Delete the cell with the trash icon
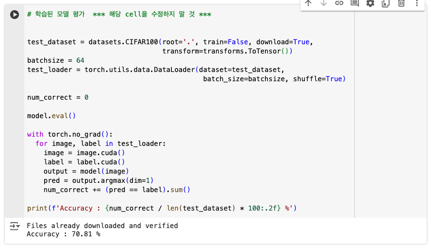 point(401,3)
